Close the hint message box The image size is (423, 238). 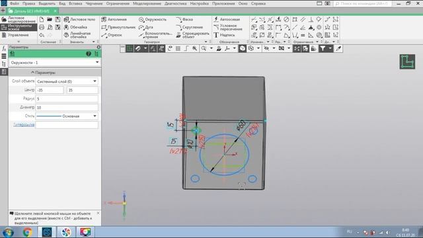98,213
